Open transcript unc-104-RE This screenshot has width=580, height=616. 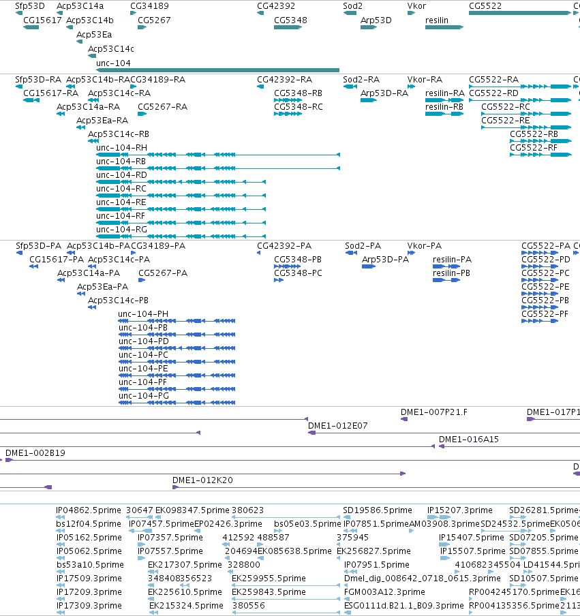pyautogui.click(x=121, y=202)
